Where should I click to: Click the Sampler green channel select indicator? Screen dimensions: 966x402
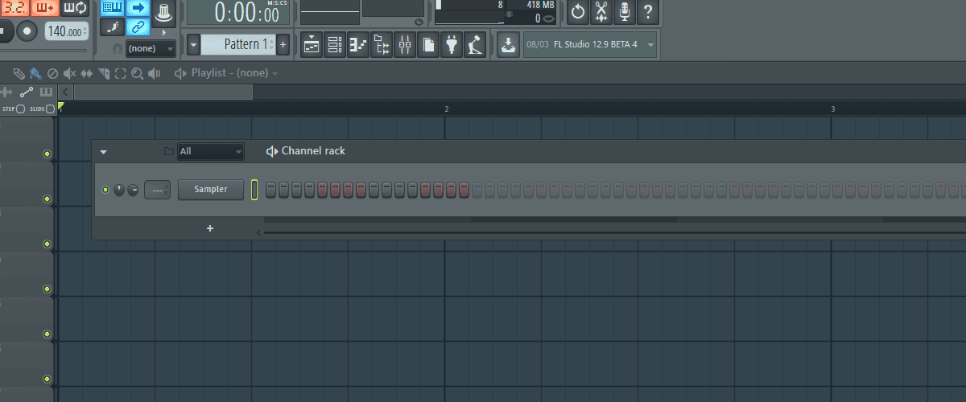pyautogui.click(x=254, y=190)
